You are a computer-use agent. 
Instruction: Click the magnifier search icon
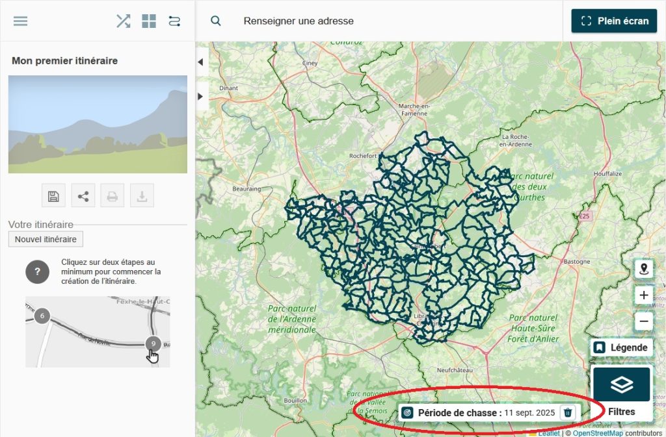[x=216, y=21]
